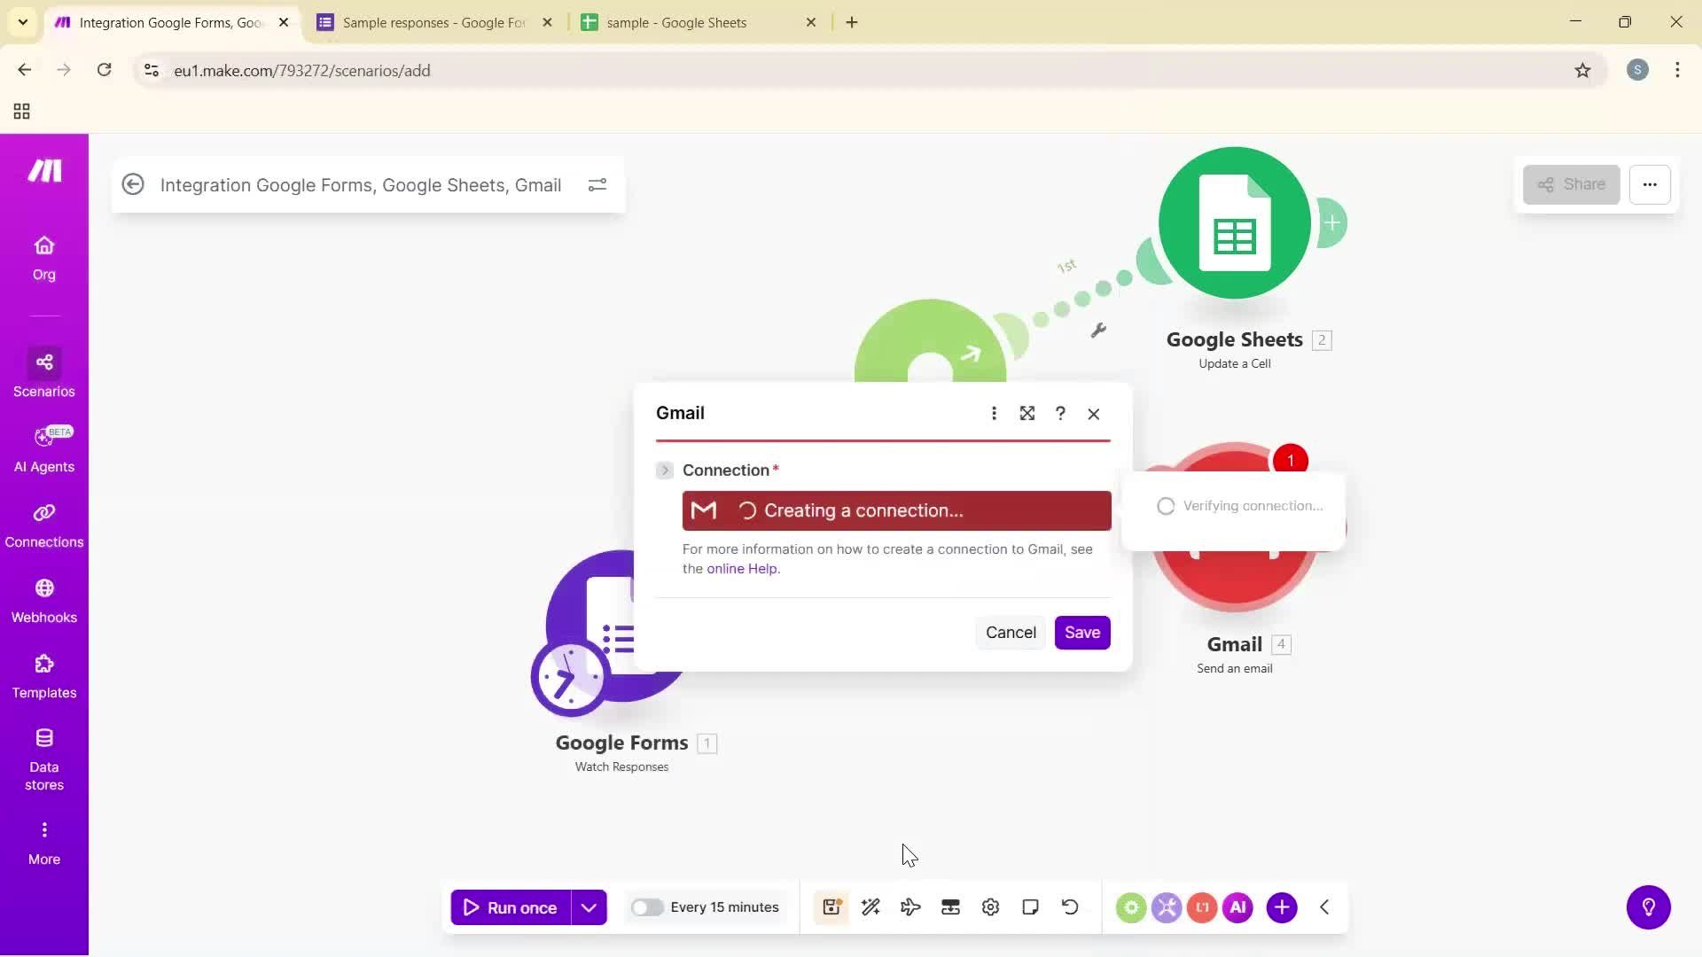The height and width of the screenshot is (957, 1702).
Task: Open the AI assistant purple icon
Action: 1237,906
